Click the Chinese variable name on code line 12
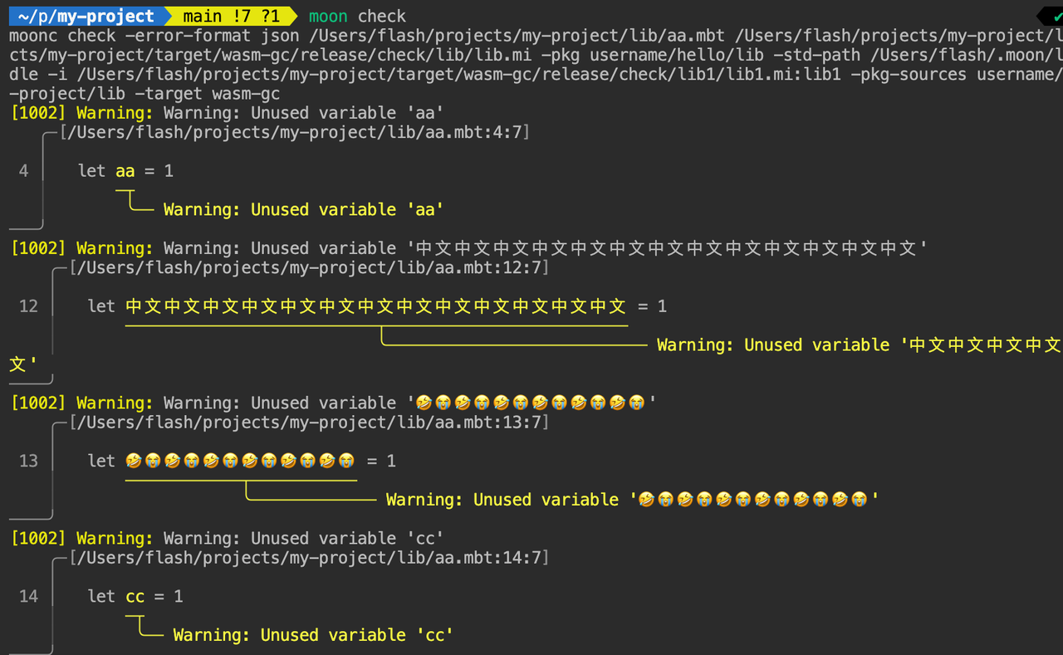Image resolution: width=1063 pixels, height=655 pixels. click(375, 306)
